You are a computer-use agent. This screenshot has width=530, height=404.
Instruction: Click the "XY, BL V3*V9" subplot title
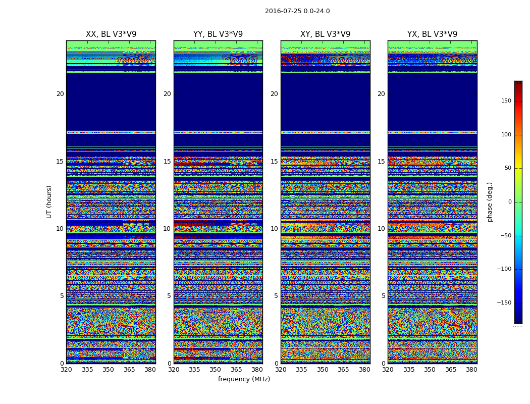pos(325,34)
